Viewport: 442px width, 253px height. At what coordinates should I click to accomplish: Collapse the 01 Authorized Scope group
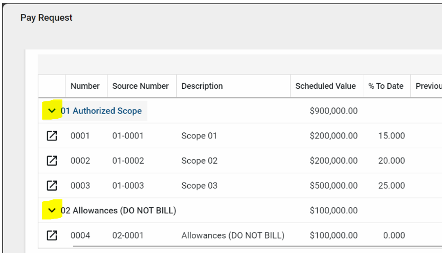point(52,111)
